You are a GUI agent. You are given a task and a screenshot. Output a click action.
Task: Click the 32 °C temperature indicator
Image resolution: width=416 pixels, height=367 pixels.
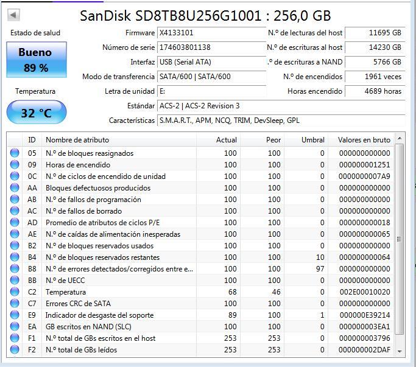37,112
